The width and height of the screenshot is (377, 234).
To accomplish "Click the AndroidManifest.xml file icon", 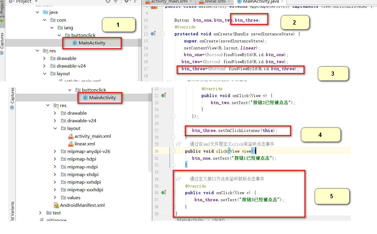I will [56, 205].
